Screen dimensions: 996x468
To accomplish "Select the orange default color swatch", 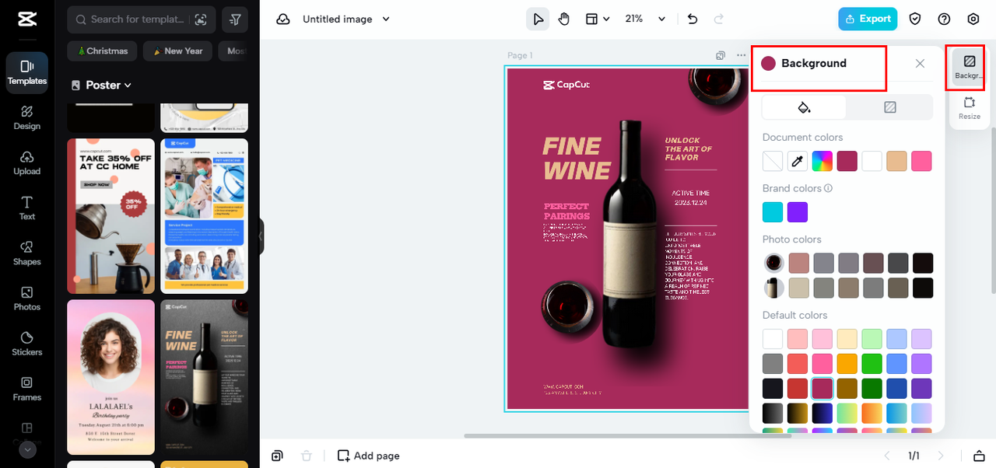I will click(847, 364).
